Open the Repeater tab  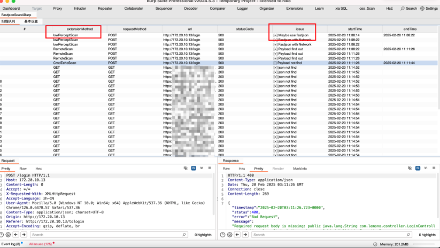(105, 9)
